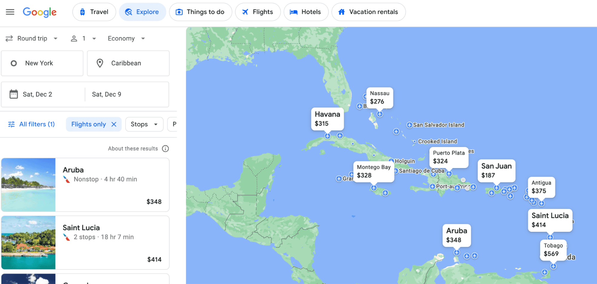Click the filter sliders icon

[x=11, y=124]
